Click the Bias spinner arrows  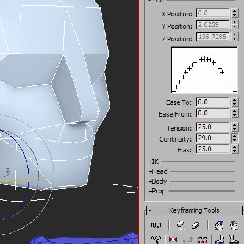click(235, 149)
